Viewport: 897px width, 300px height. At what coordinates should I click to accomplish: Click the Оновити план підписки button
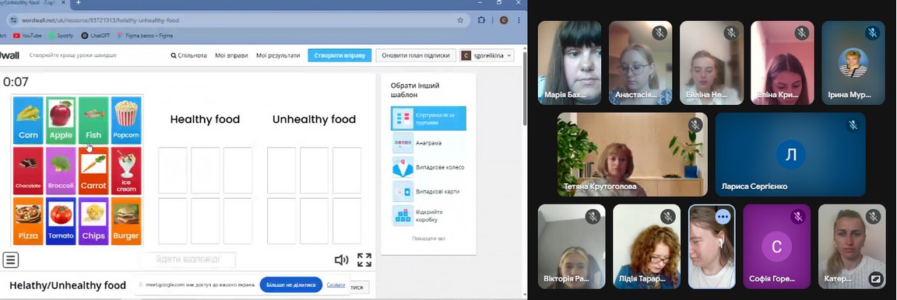tap(416, 55)
